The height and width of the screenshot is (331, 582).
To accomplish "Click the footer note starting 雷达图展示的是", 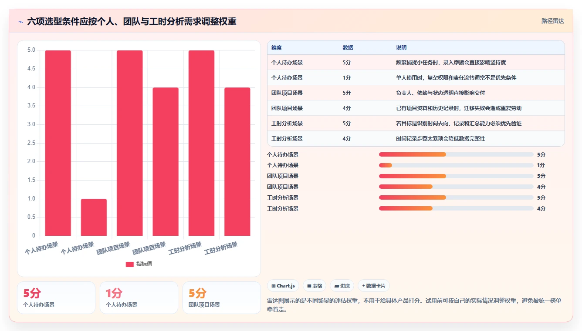I will pos(414,305).
